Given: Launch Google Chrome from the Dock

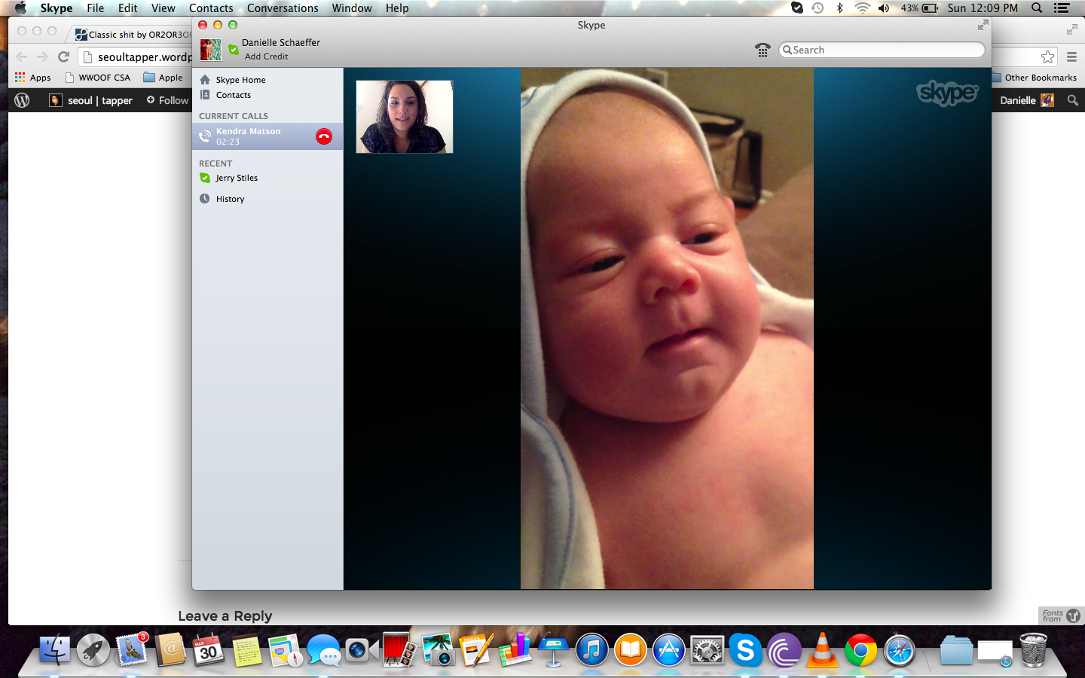Looking at the screenshot, I should pyautogui.click(x=860, y=650).
